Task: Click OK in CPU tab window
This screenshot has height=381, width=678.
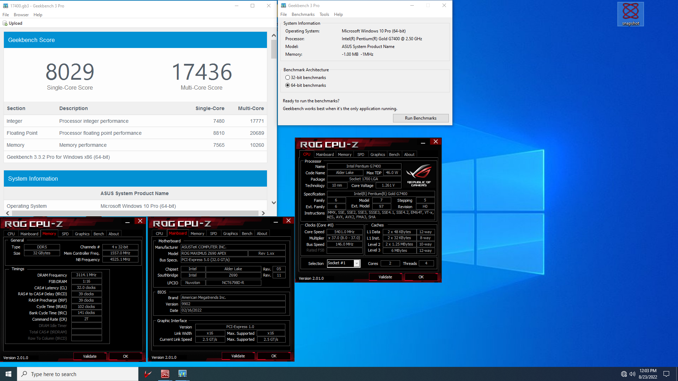Action: tap(421, 277)
